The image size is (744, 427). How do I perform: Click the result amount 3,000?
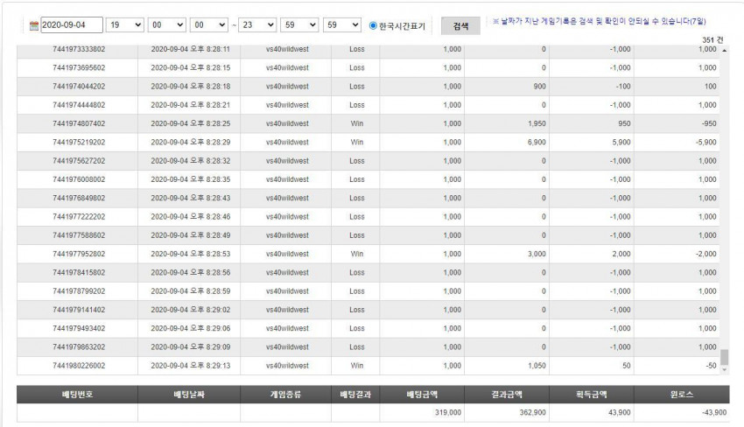(537, 254)
